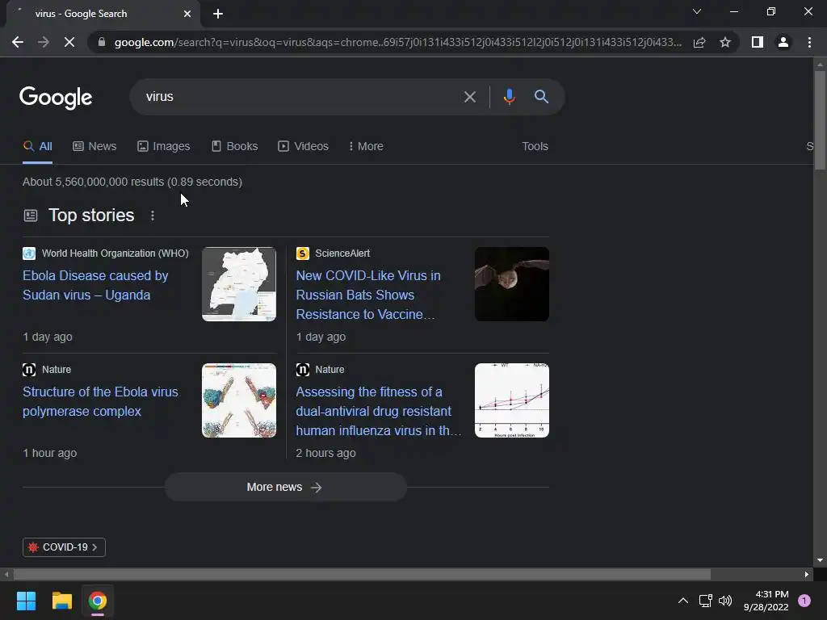
Task: Open a new browser tab
Action: (x=218, y=14)
